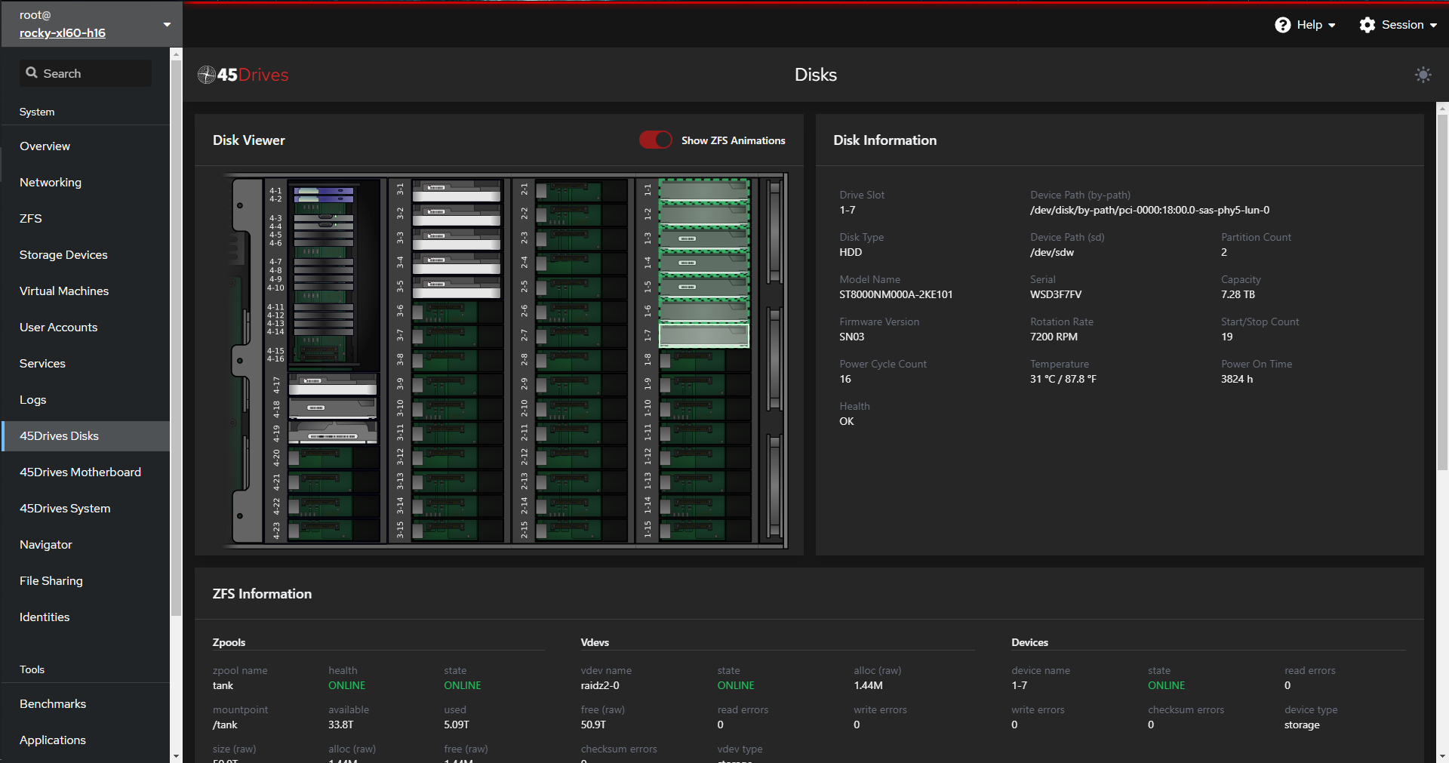Screen dimensions: 1449x763
Task: Select drive in slot 3-2
Action: click(457, 215)
